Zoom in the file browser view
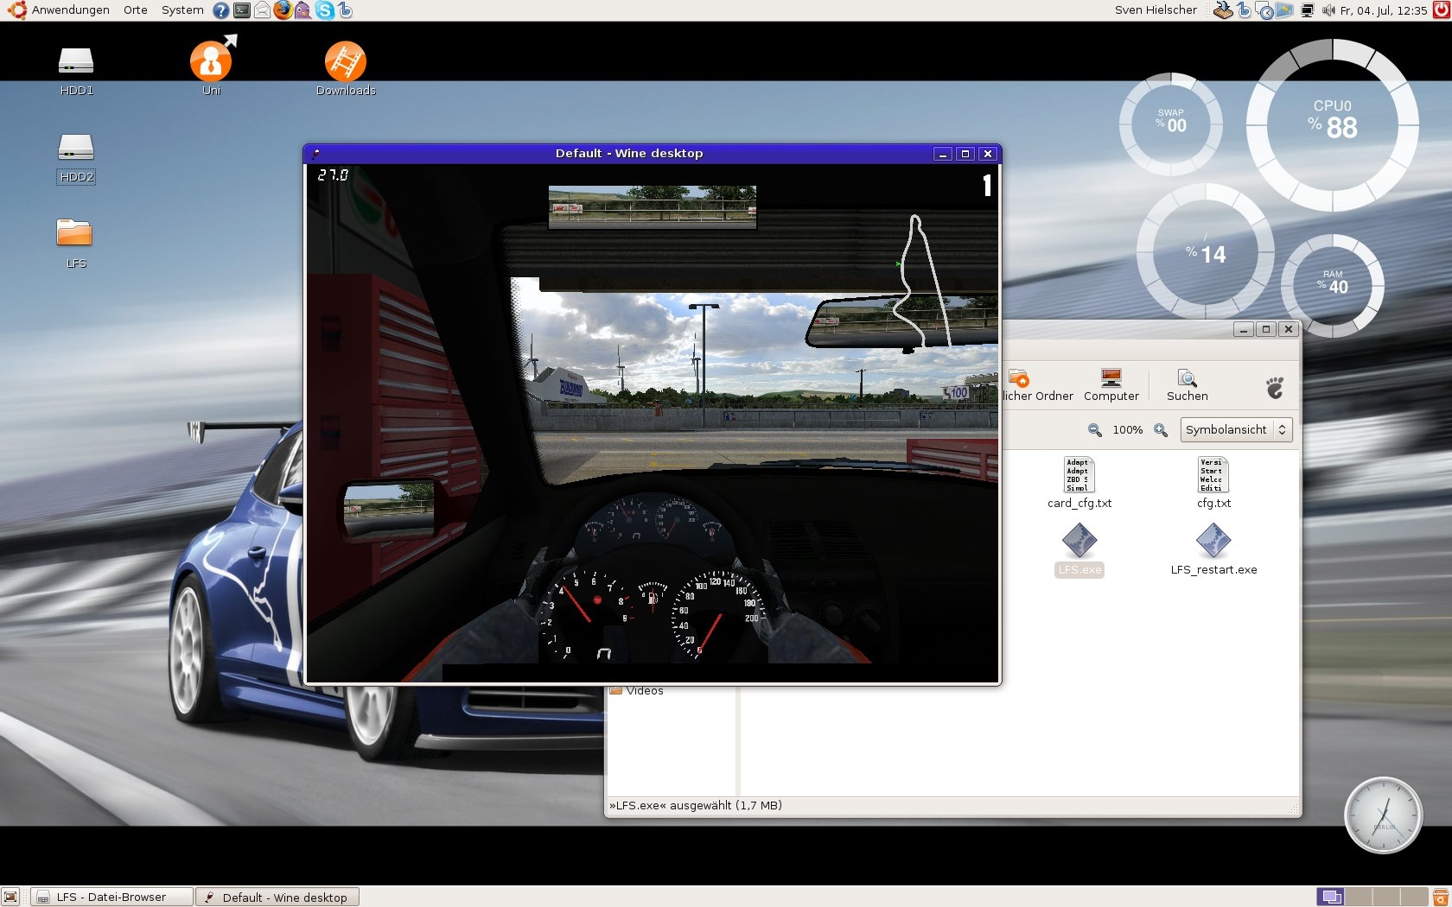Viewport: 1452px width, 907px height. click(1161, 430)
